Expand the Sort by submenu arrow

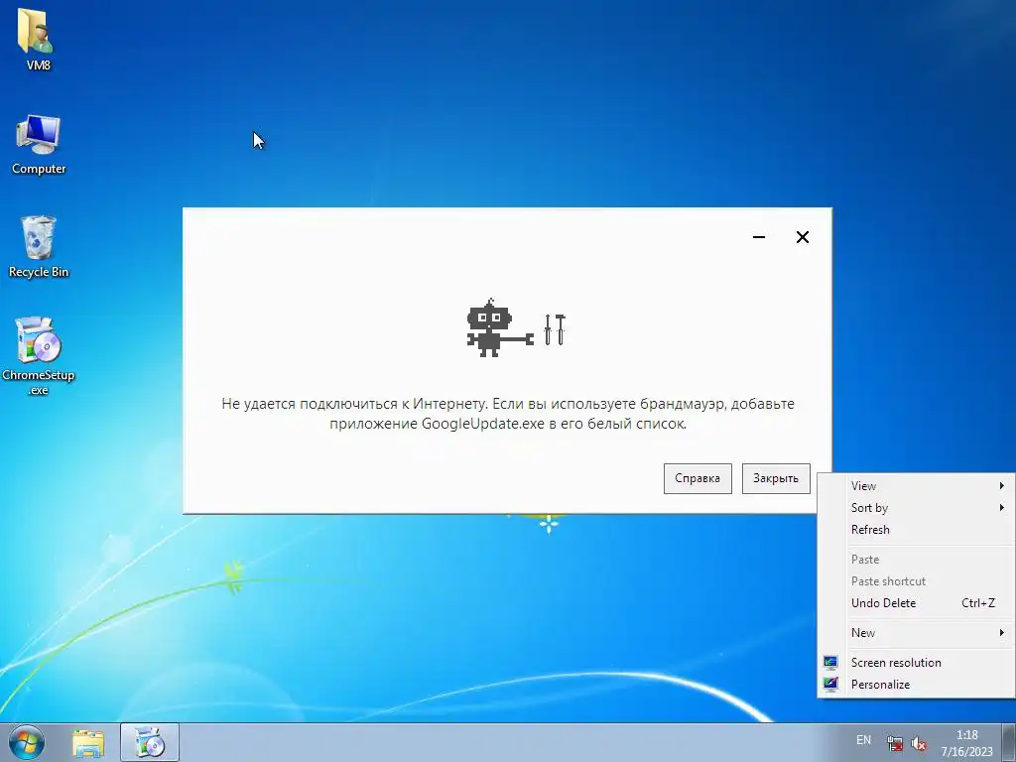click(x=1002, y=507)
